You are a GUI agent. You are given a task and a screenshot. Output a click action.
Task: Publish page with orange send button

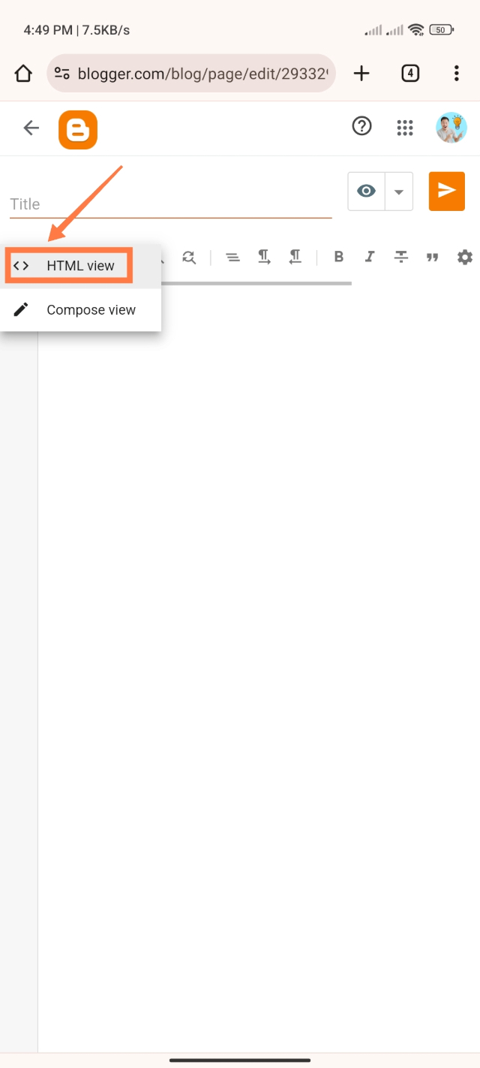coord(447,191)
